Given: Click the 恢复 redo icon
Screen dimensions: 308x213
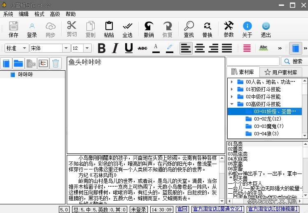Looking at the screenshot, I should (x=167, y=29).
